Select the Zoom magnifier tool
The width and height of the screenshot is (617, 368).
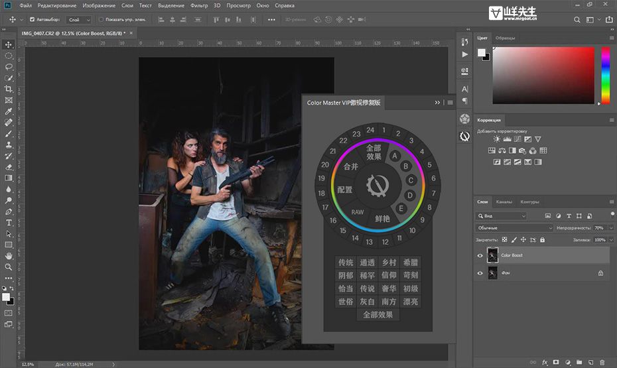[8, 267]
